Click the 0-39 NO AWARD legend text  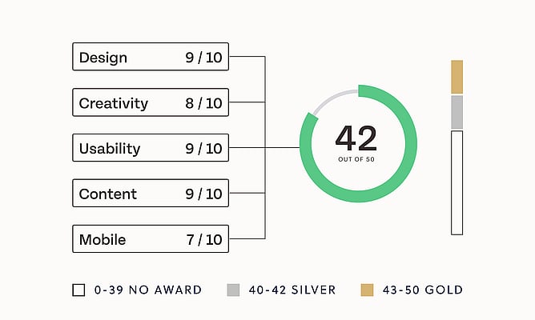pyautogui.click(x=147, y=290)
